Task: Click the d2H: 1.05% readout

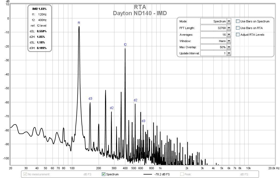Action: [x=37, y=37]
